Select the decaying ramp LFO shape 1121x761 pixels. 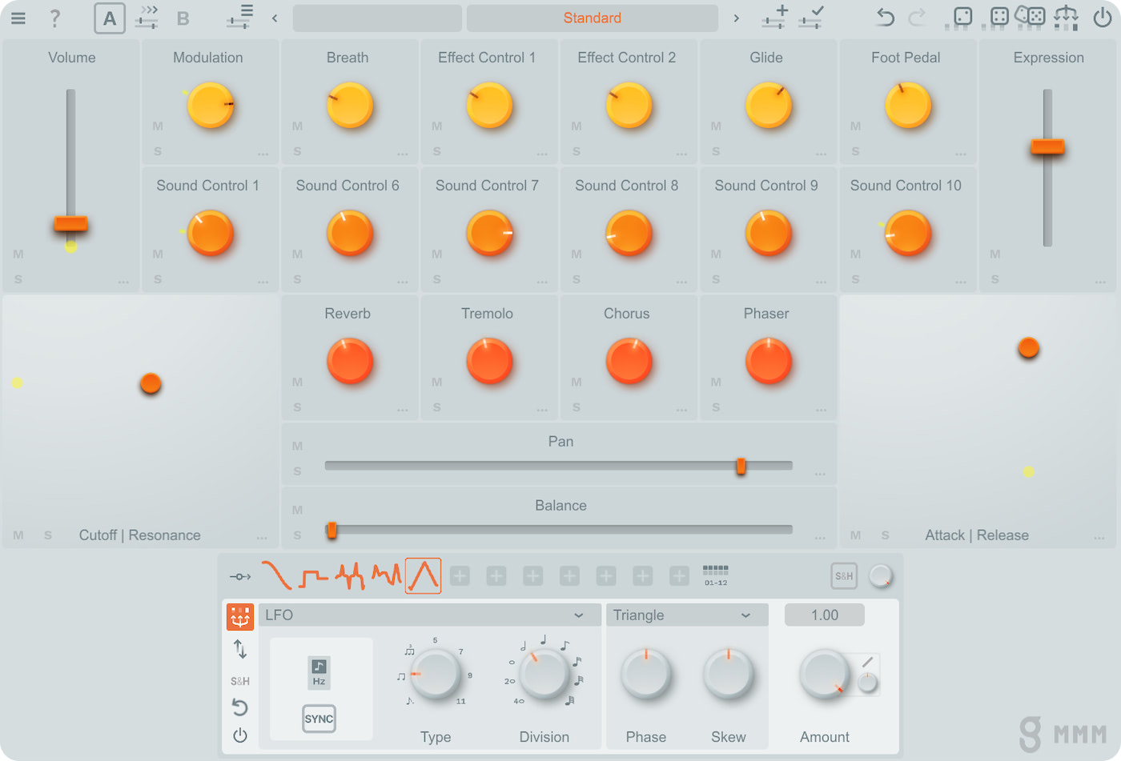pos(276,575)
